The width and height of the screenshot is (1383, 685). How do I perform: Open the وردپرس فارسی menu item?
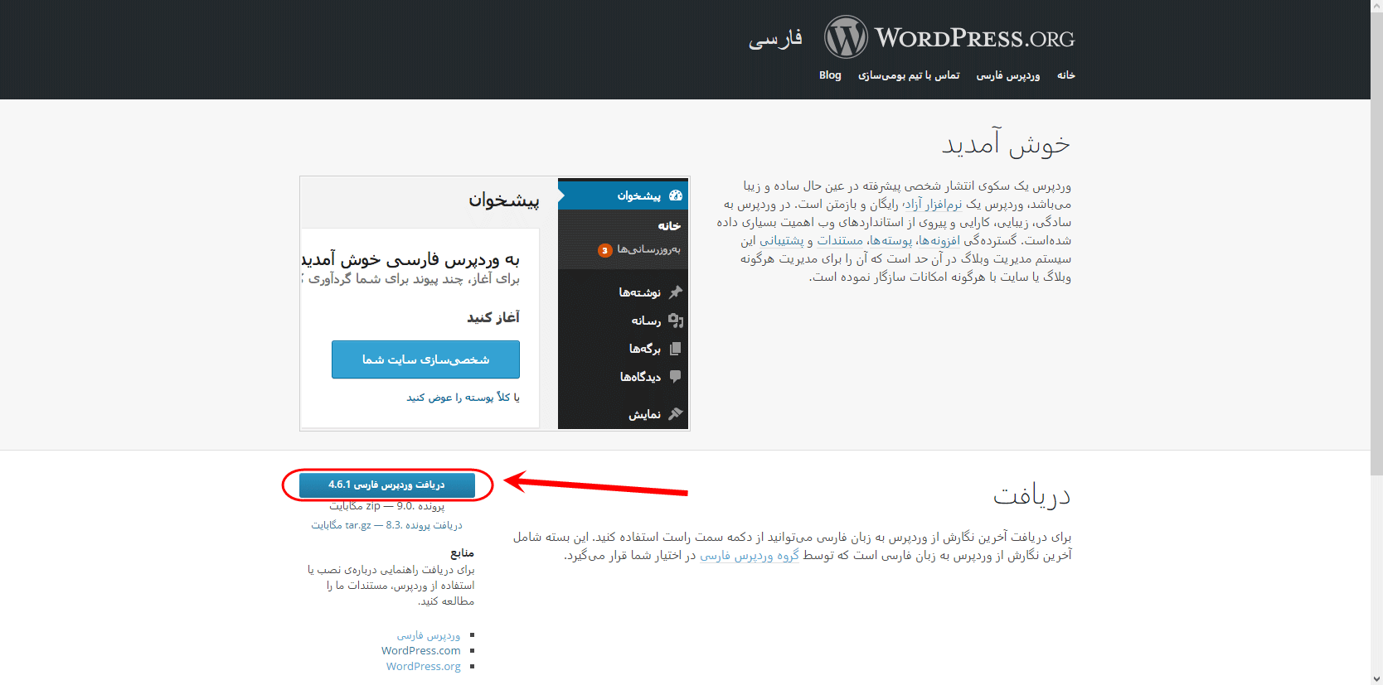[x=1007, y=75]
